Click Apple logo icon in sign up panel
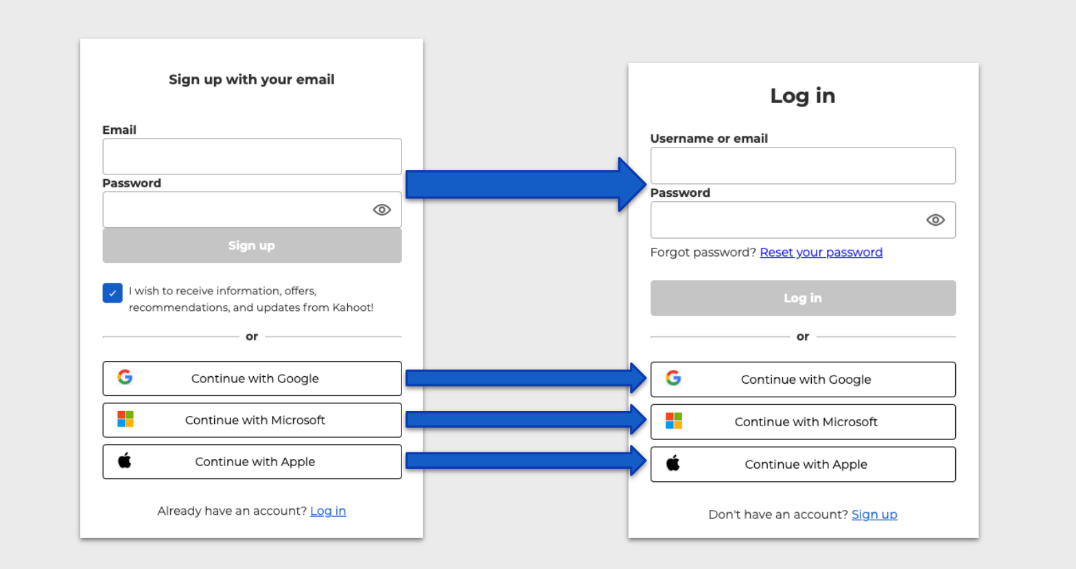 pyautogui.click(x=124, y=461)
